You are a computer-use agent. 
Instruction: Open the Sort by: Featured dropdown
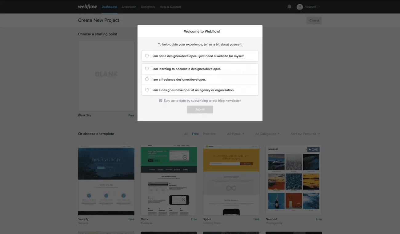click(x=305, y=134)
